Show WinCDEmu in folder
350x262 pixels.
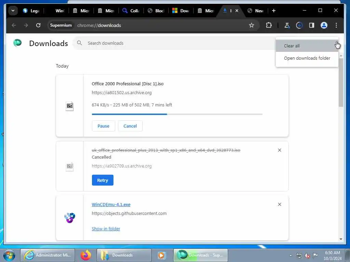106,229
